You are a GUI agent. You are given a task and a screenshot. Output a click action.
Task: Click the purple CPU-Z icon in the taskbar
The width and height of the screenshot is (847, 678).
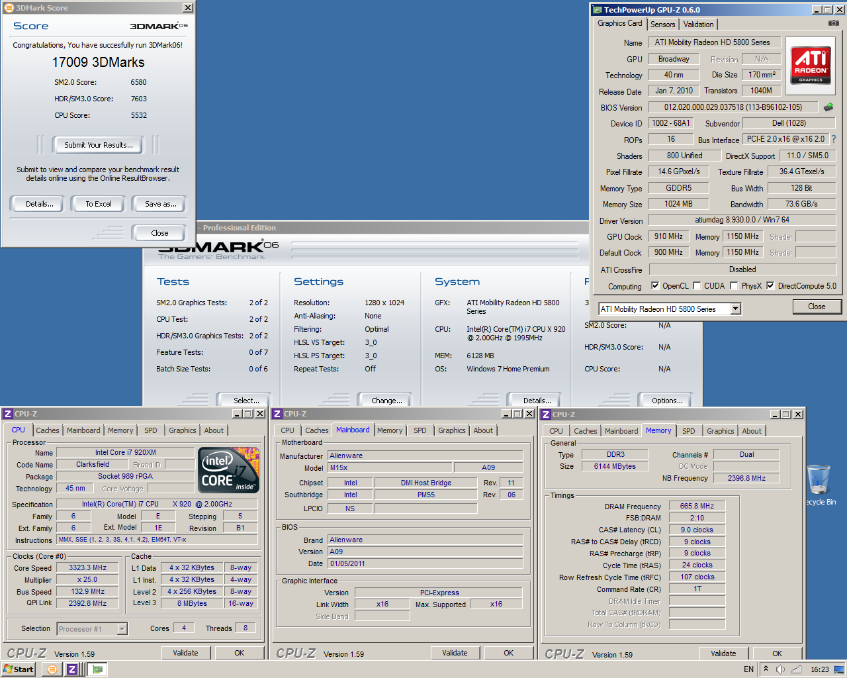click(x=72, y=669)
